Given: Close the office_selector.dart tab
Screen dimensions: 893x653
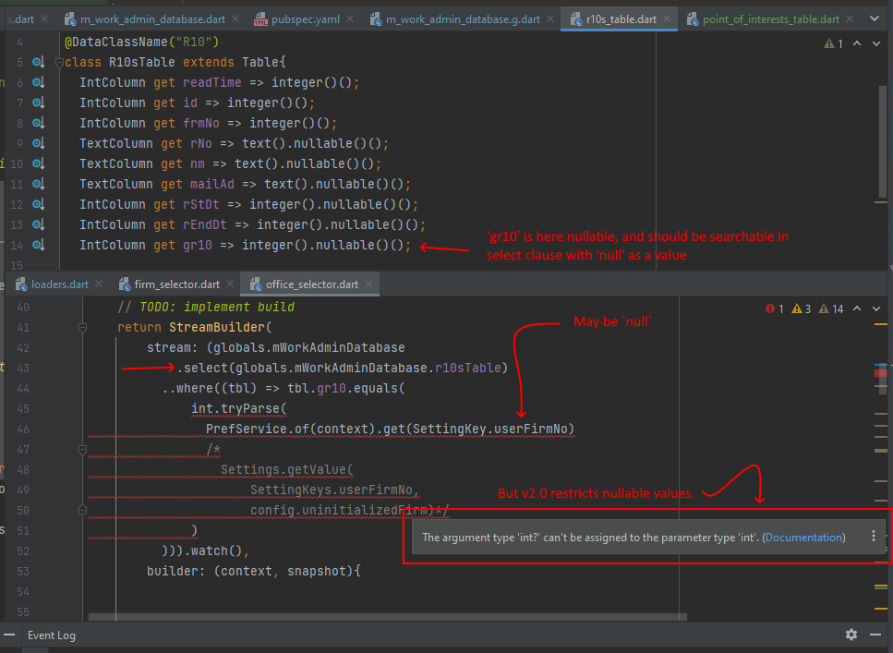Looking at the screenshot, I should 368,284.
